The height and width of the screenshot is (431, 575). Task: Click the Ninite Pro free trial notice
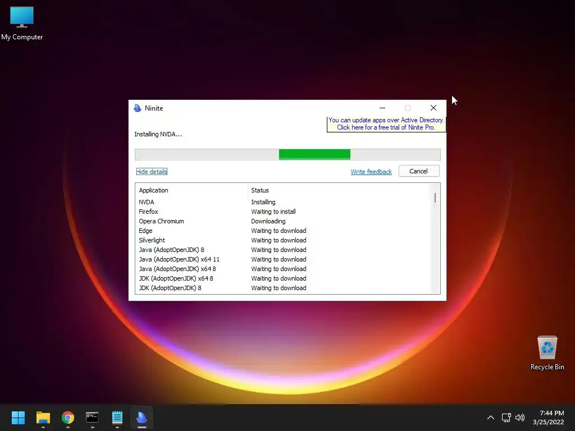click(386, 124)
